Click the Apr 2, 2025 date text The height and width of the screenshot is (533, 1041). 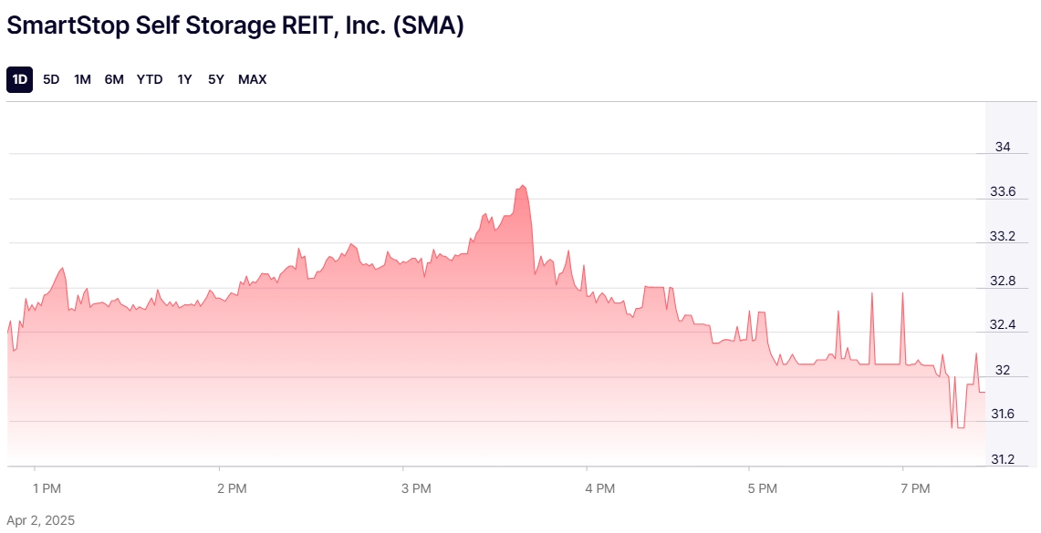[41, 520]
